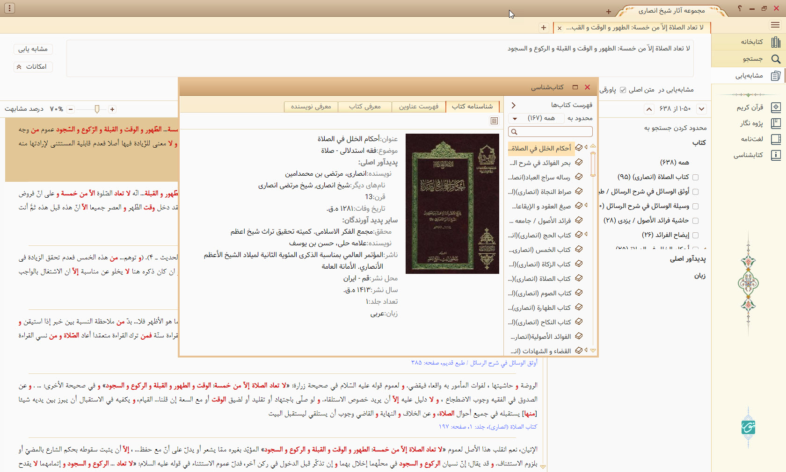Check أوثق الوسائل في شرح الرسائل filter
Image resolution: width=786 pixels, height=472 pixels.
[x=695, y=192]
